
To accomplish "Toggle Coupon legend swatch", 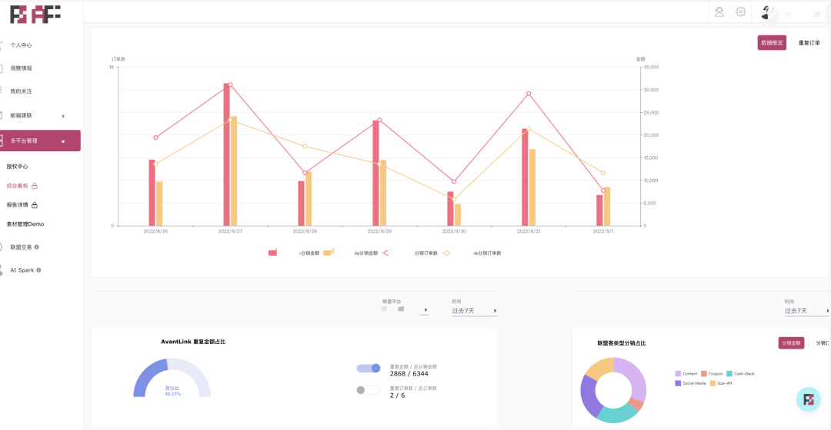I will (704, 373).
